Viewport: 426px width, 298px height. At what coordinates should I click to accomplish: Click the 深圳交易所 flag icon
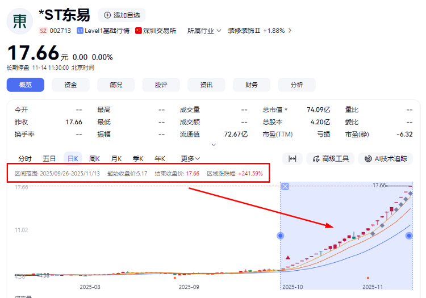(139, 31)
